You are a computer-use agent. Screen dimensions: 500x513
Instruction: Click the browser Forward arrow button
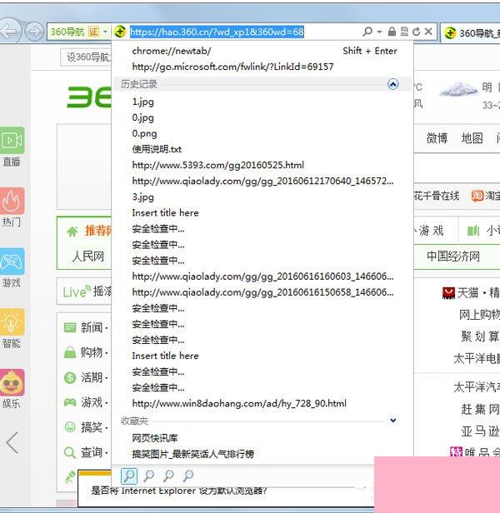point(34,32)
